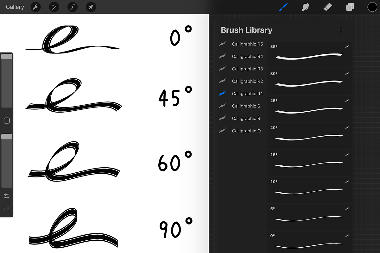Image resolution: width=380 pixels, height=253 pixels.
Task: Select the Smudge tool
Action: click(x=306, y=7)
